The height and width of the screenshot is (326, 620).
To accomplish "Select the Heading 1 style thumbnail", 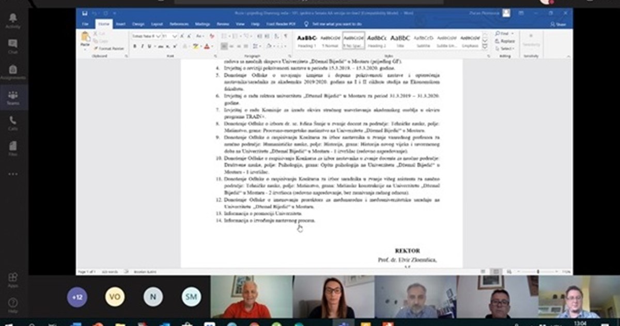I will click(306, 40).
